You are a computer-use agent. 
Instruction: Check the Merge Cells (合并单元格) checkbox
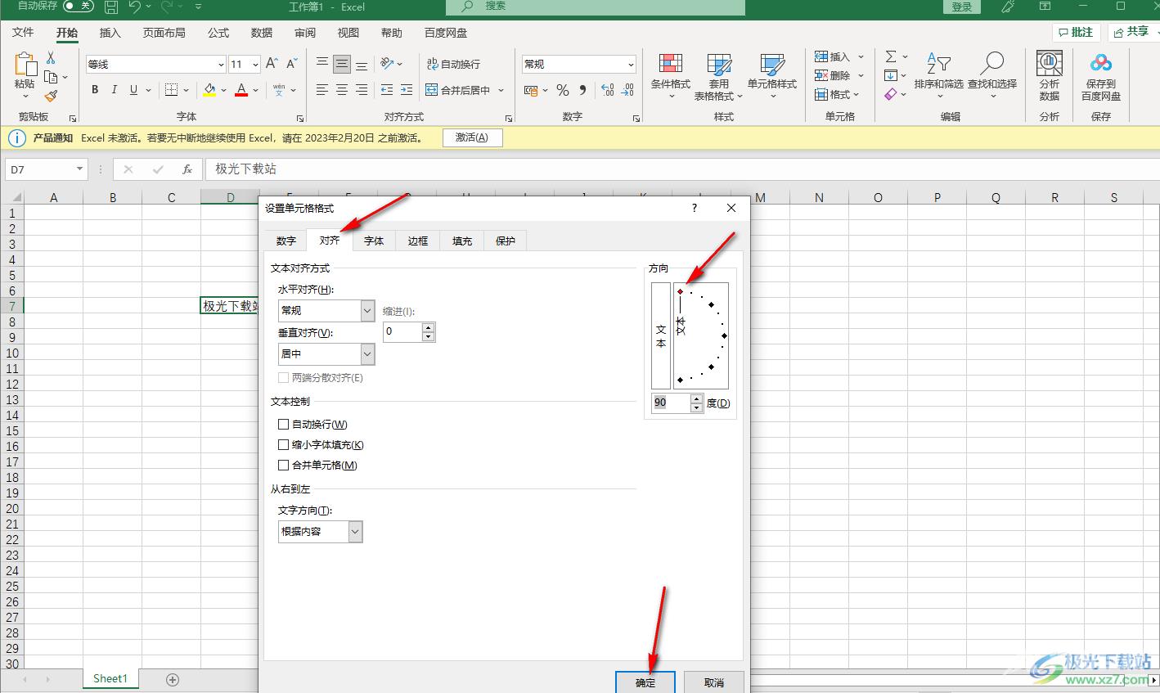284,466
